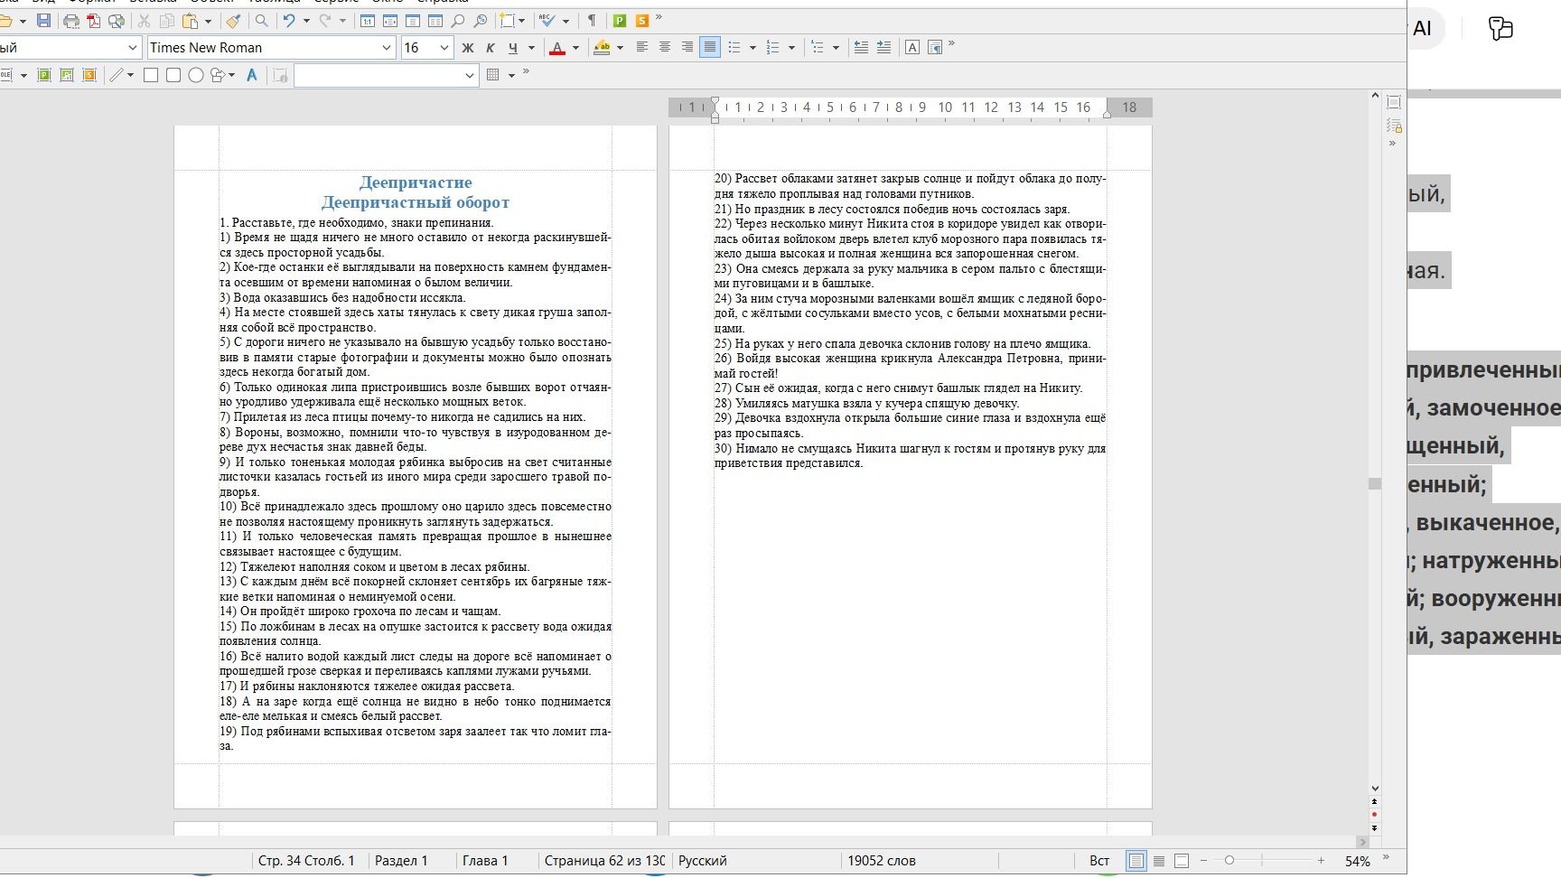Toggle underline formatting (Ч)
1561x878 pixels.
(x=513, y=47)
